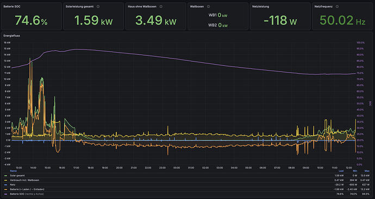Open the Batterie SOC panel title menu
The width and height of the screenshot is (375, 199).
[x=12, y=7]
